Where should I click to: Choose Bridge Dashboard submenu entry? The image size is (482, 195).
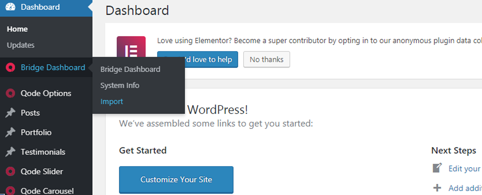coord(130,69)
